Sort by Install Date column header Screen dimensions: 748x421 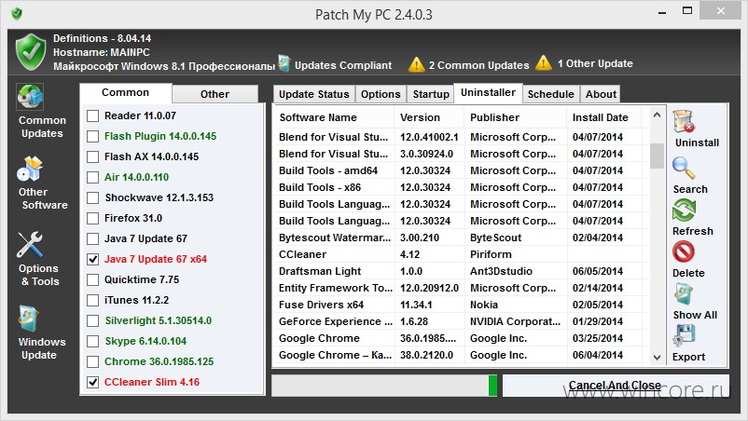(x=603, y=117)
